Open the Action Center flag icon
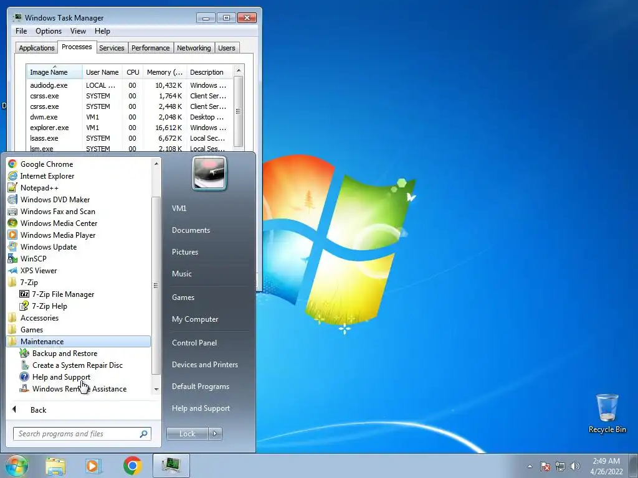Image resolution: width=638 pixels, height=478 pixels. tap(545, 466)
